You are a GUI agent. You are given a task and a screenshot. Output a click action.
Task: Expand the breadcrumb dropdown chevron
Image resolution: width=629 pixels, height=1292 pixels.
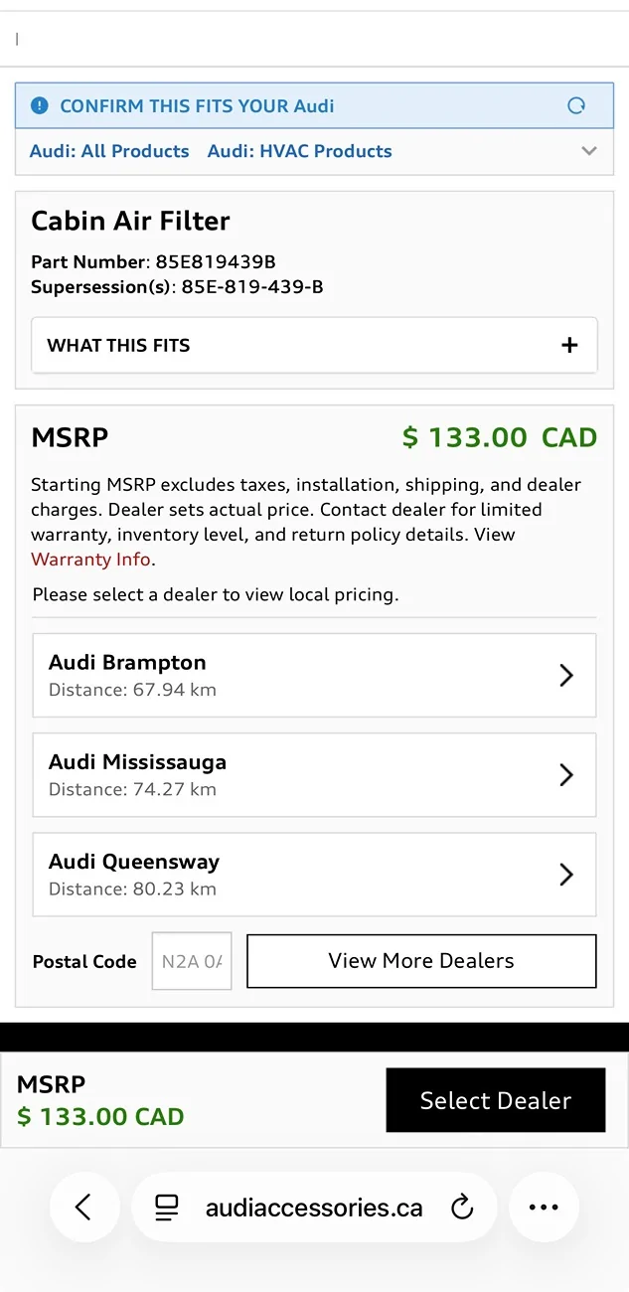click(589, 151)
